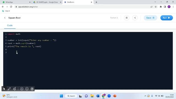Open Microsoft Word from the taskbar

(98, 96)
